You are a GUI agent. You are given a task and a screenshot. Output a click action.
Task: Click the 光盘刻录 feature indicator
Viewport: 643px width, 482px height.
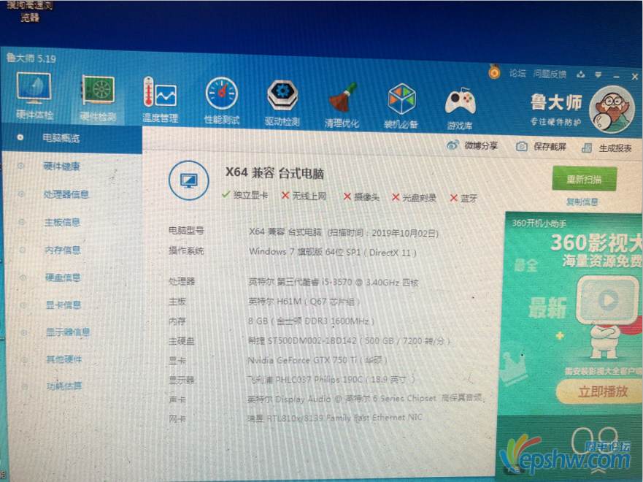pos(414,198)
